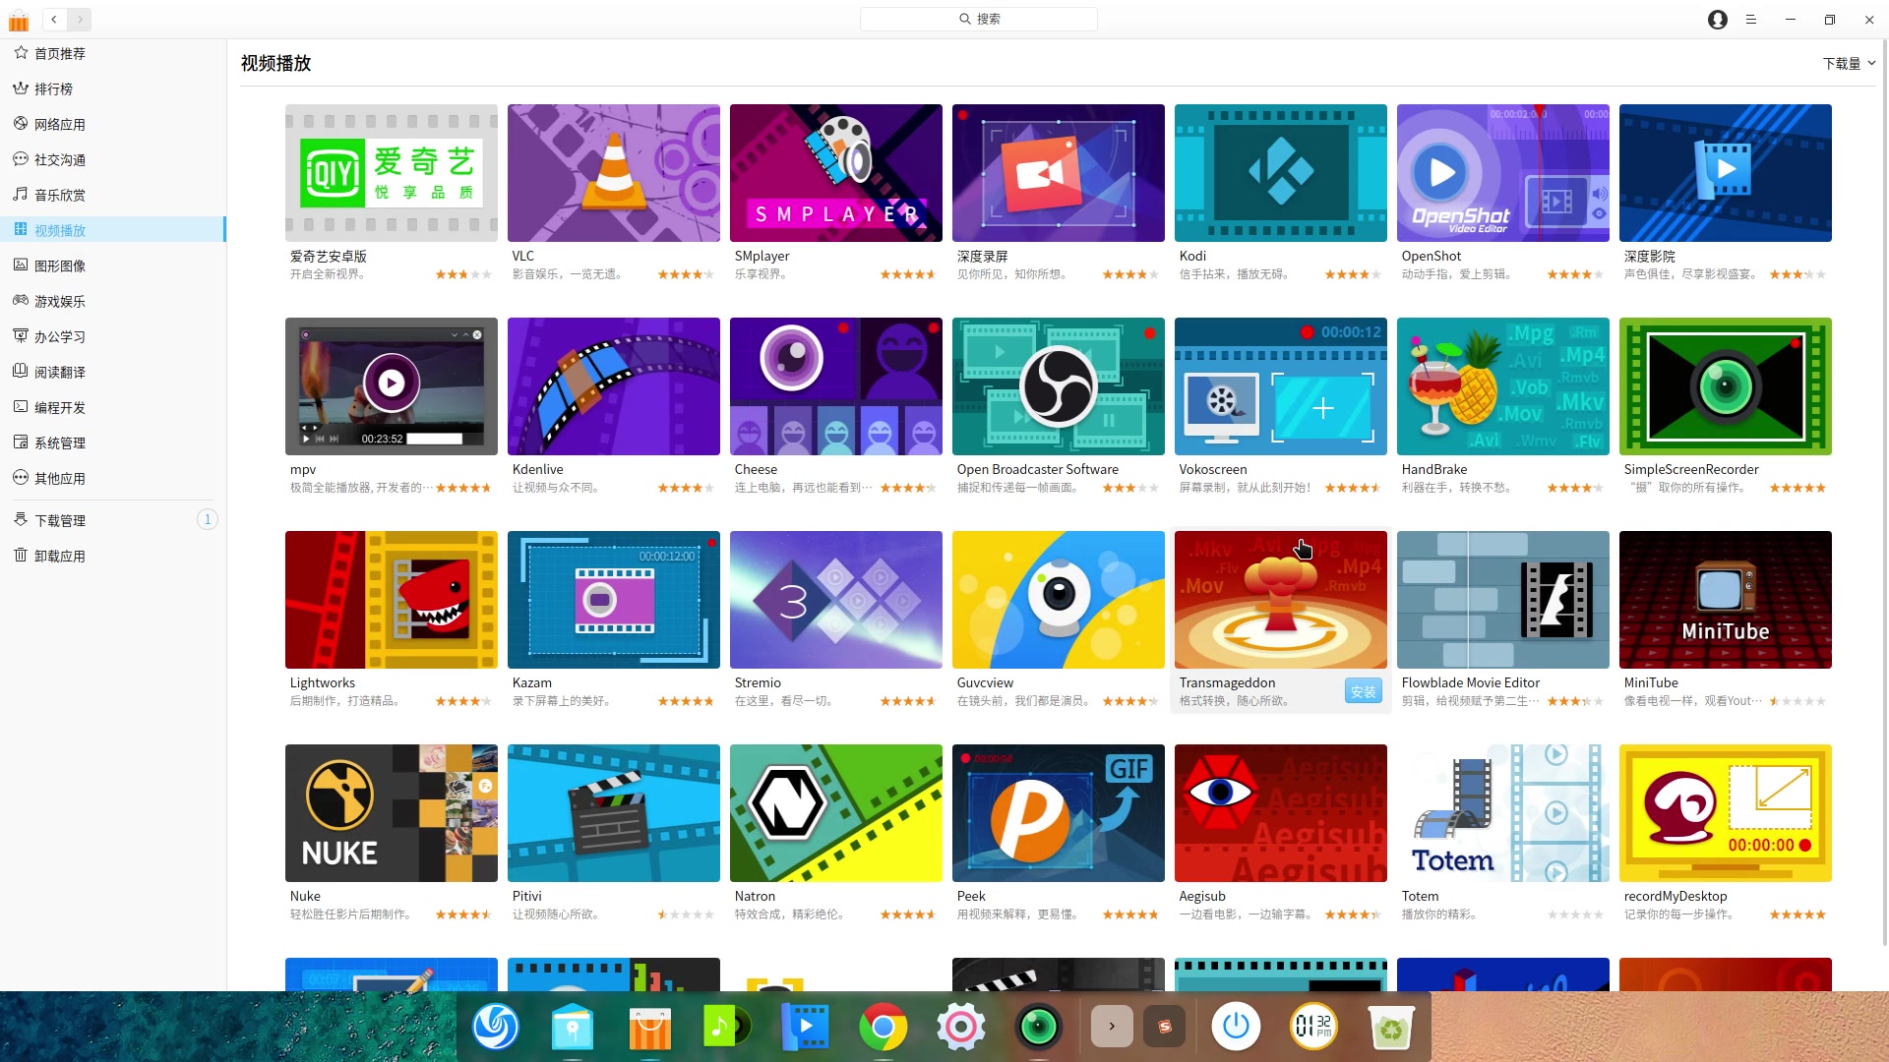Open the hamburger main menu
The height and width of the screenshot is (1062, 1889).
1751,20
